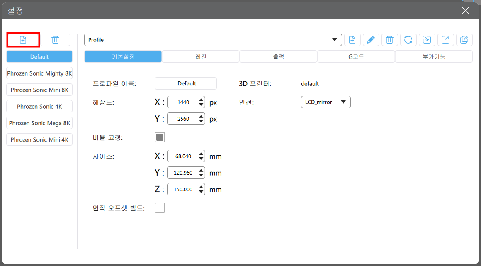The height and width of the screenshot is (266, 481).
Task: Reset profile with the refresh arrows icon
Action: (408, 39)
